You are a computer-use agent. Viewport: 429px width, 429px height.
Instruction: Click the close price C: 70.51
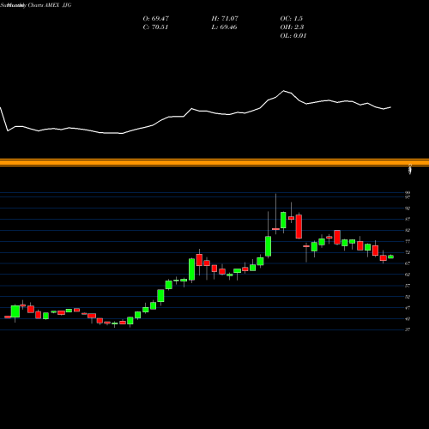[155, 27]
